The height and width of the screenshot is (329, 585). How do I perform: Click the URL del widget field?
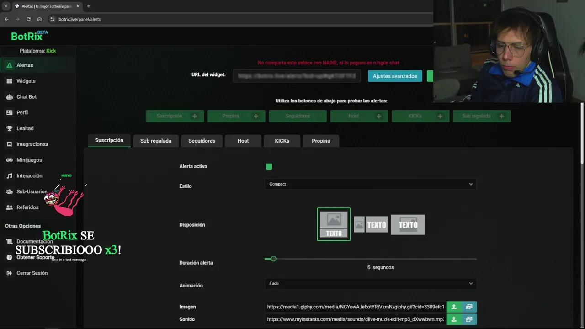pos(297,76)
